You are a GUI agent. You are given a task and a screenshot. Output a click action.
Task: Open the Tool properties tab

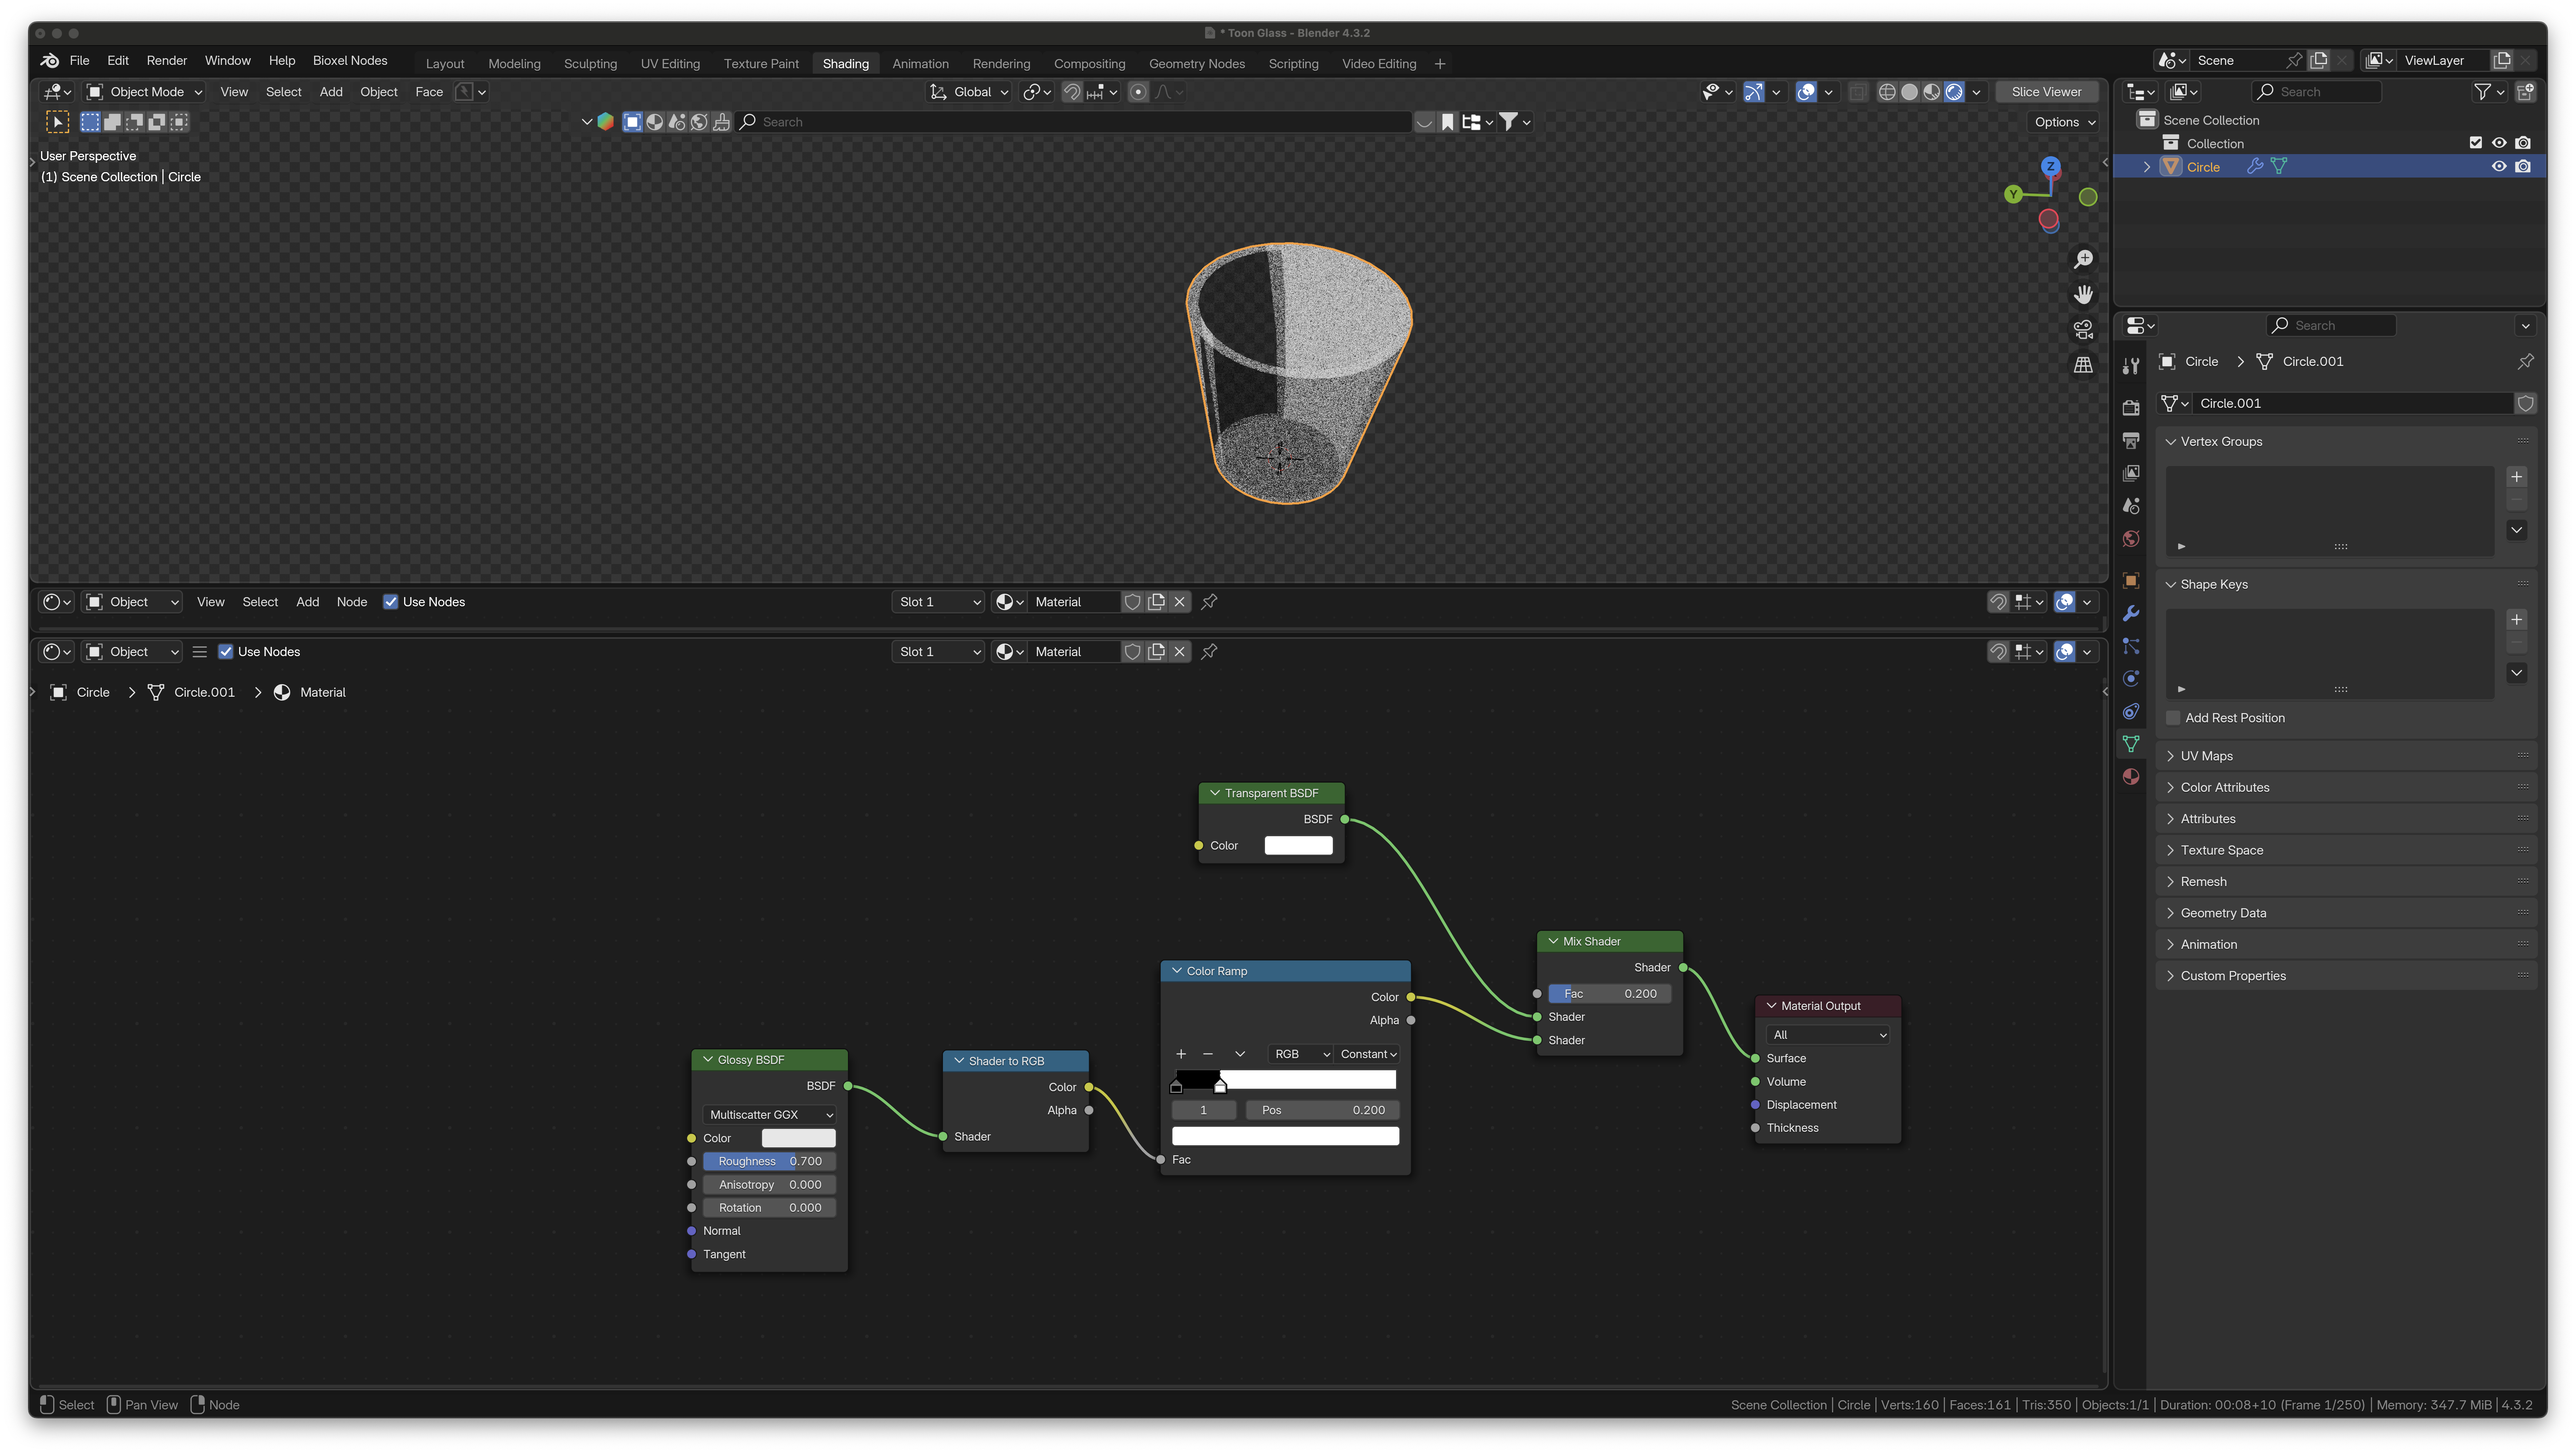point(2131,367)
